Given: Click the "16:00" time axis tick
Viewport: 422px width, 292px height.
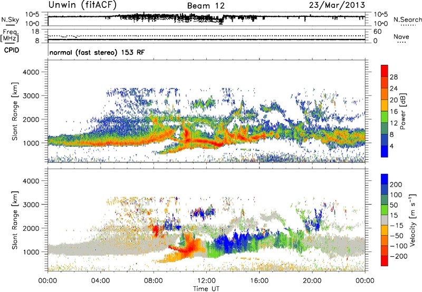Looking at the screenshot, I should [x=259, y=281].
